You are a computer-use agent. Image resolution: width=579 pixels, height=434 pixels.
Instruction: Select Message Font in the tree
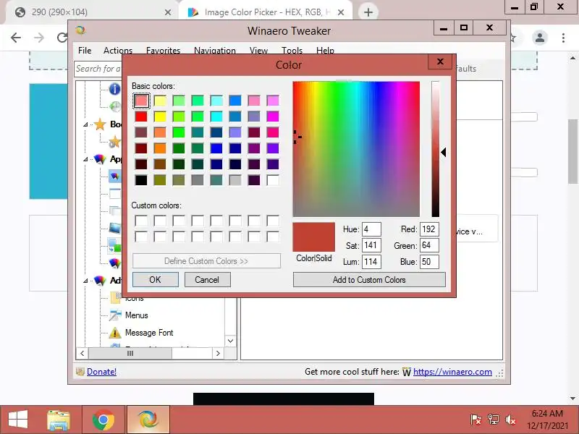point(149,333)
